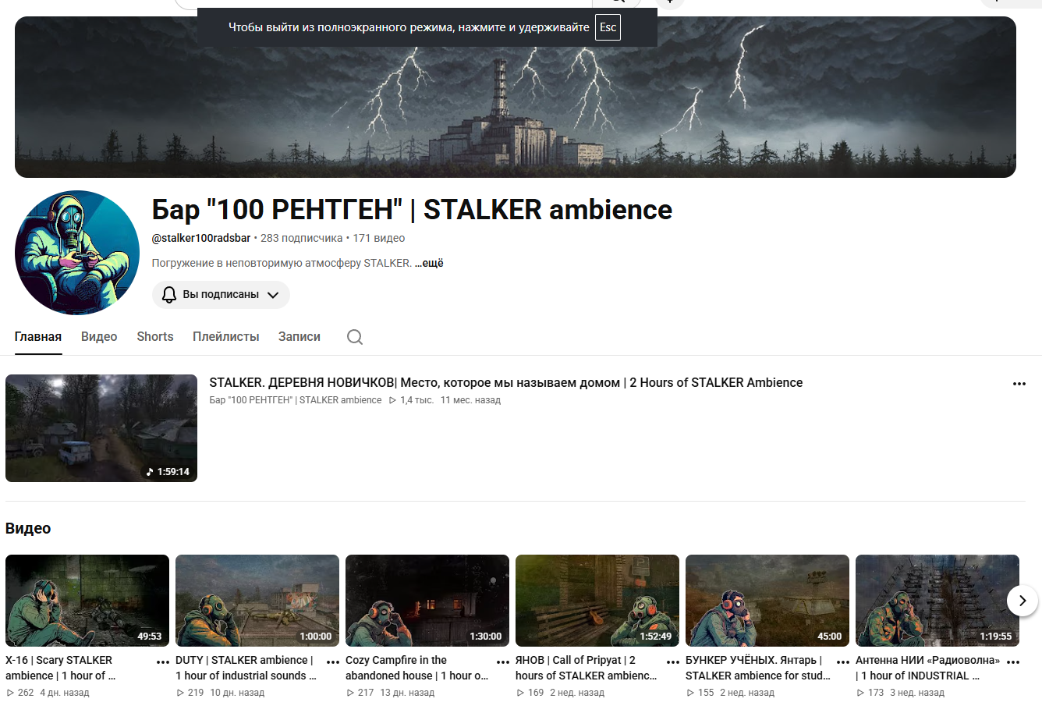Show next videos with the right arrow
This screenshot has width=1042, height=713.
[x=1023, y=601]
